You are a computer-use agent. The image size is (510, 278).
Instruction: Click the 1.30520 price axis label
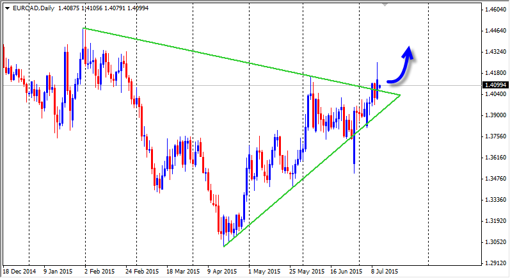[x=495, y=242]
